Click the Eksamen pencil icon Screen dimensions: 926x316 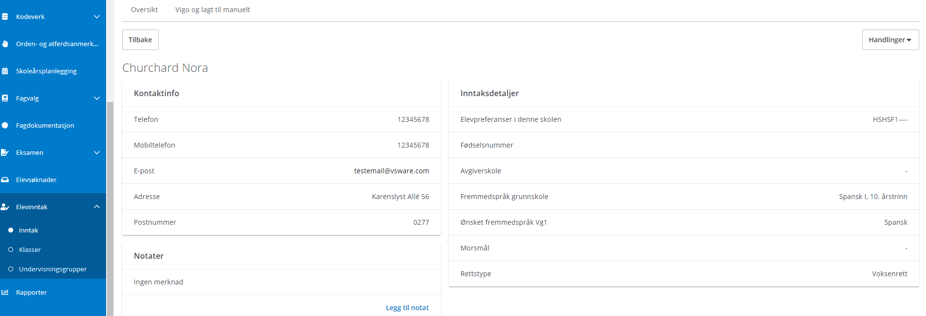pos(5,152)
